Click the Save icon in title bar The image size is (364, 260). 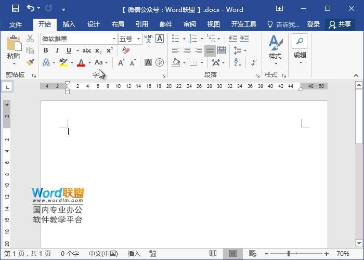[16, 9]
